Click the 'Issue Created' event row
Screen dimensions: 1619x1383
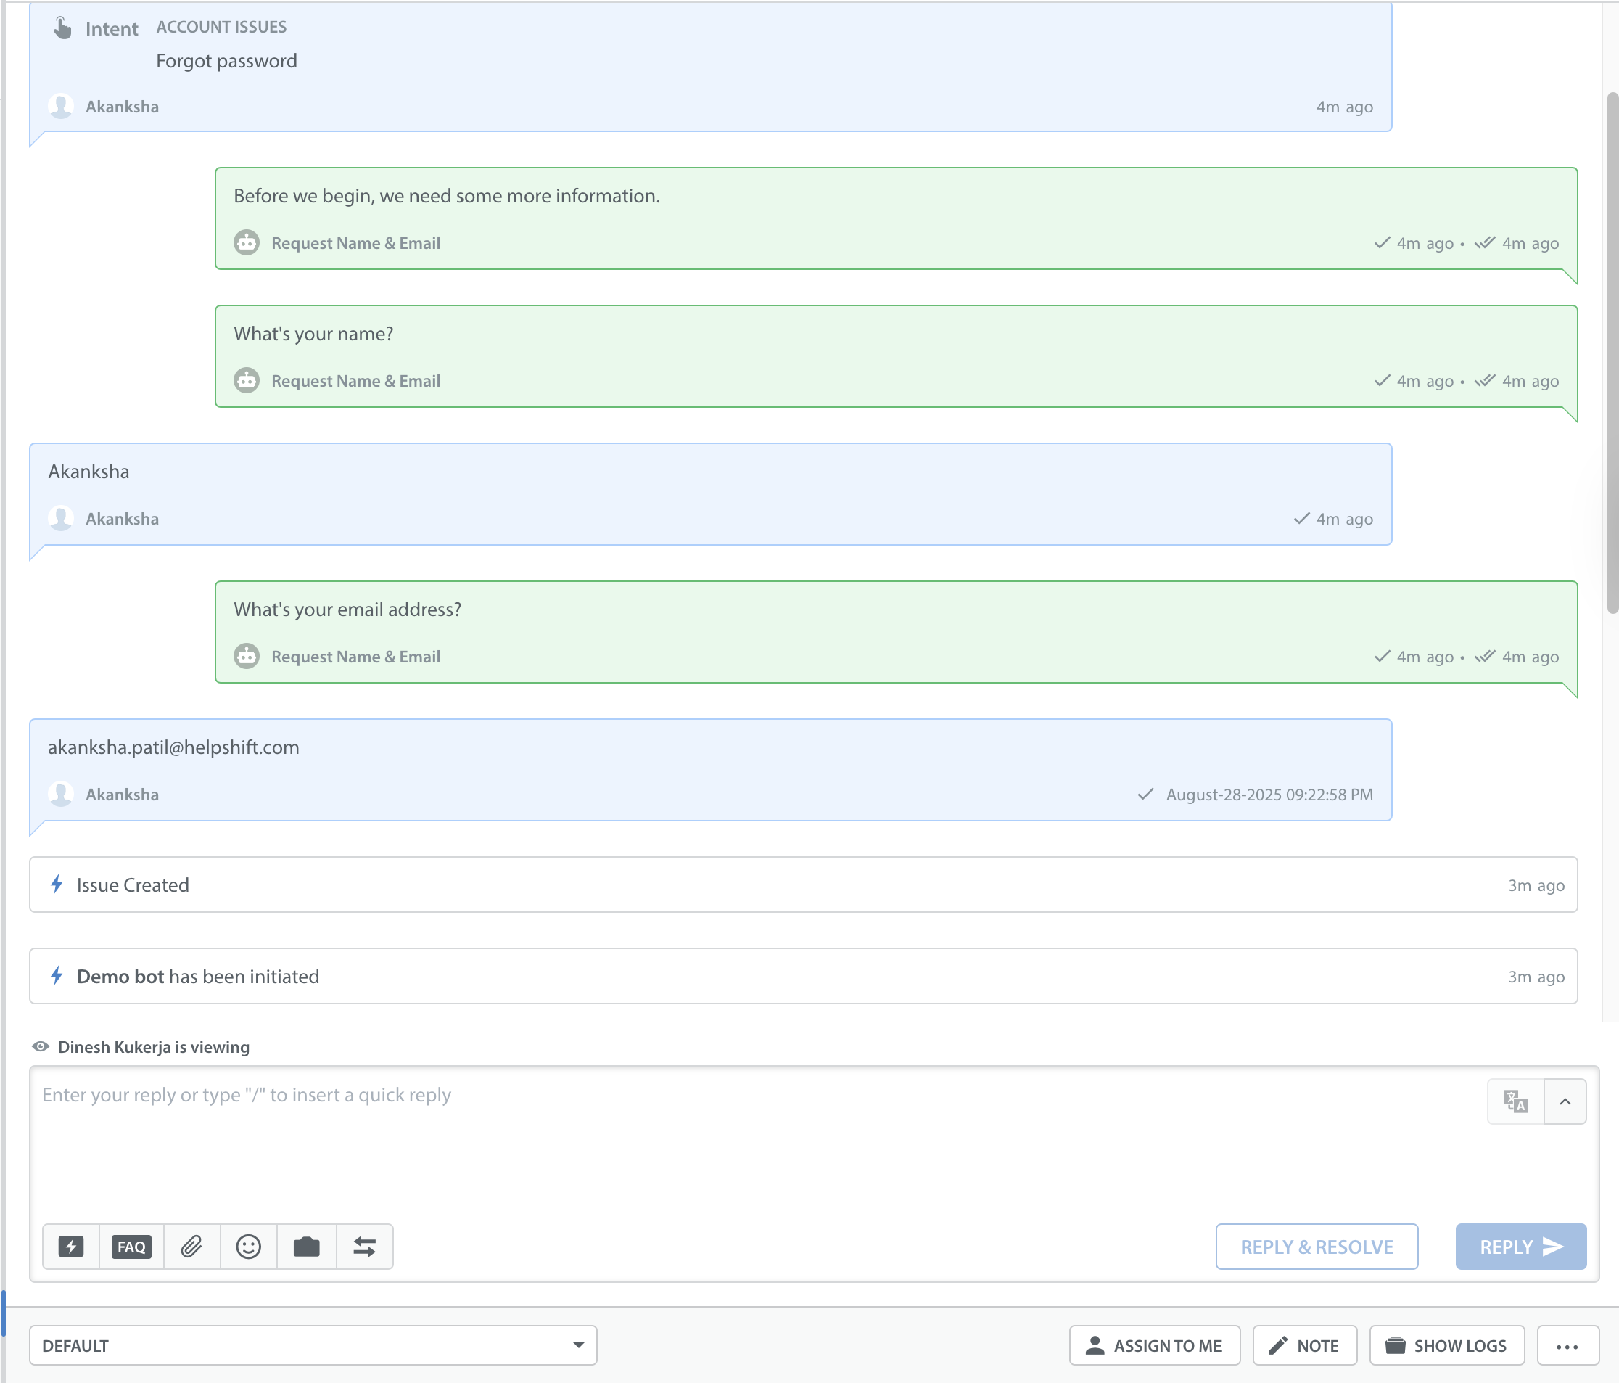803,885
